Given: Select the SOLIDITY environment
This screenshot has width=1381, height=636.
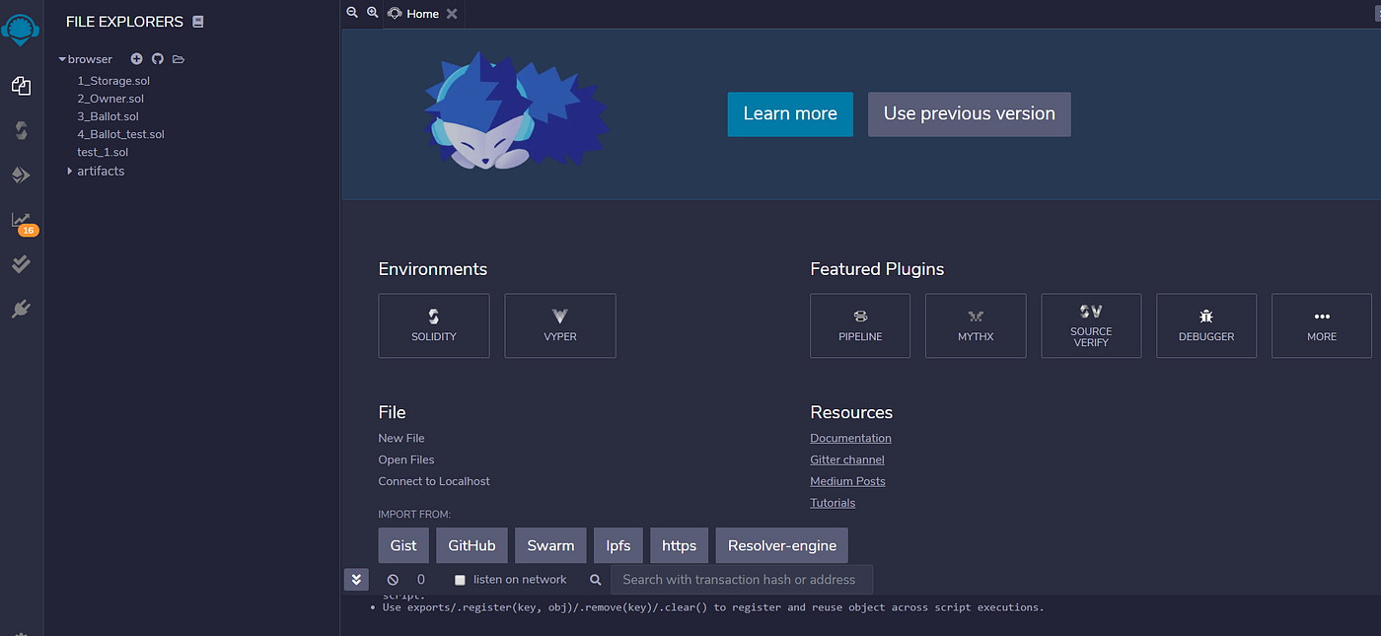Looking at the screenshot, I should [x=434, y=325].
